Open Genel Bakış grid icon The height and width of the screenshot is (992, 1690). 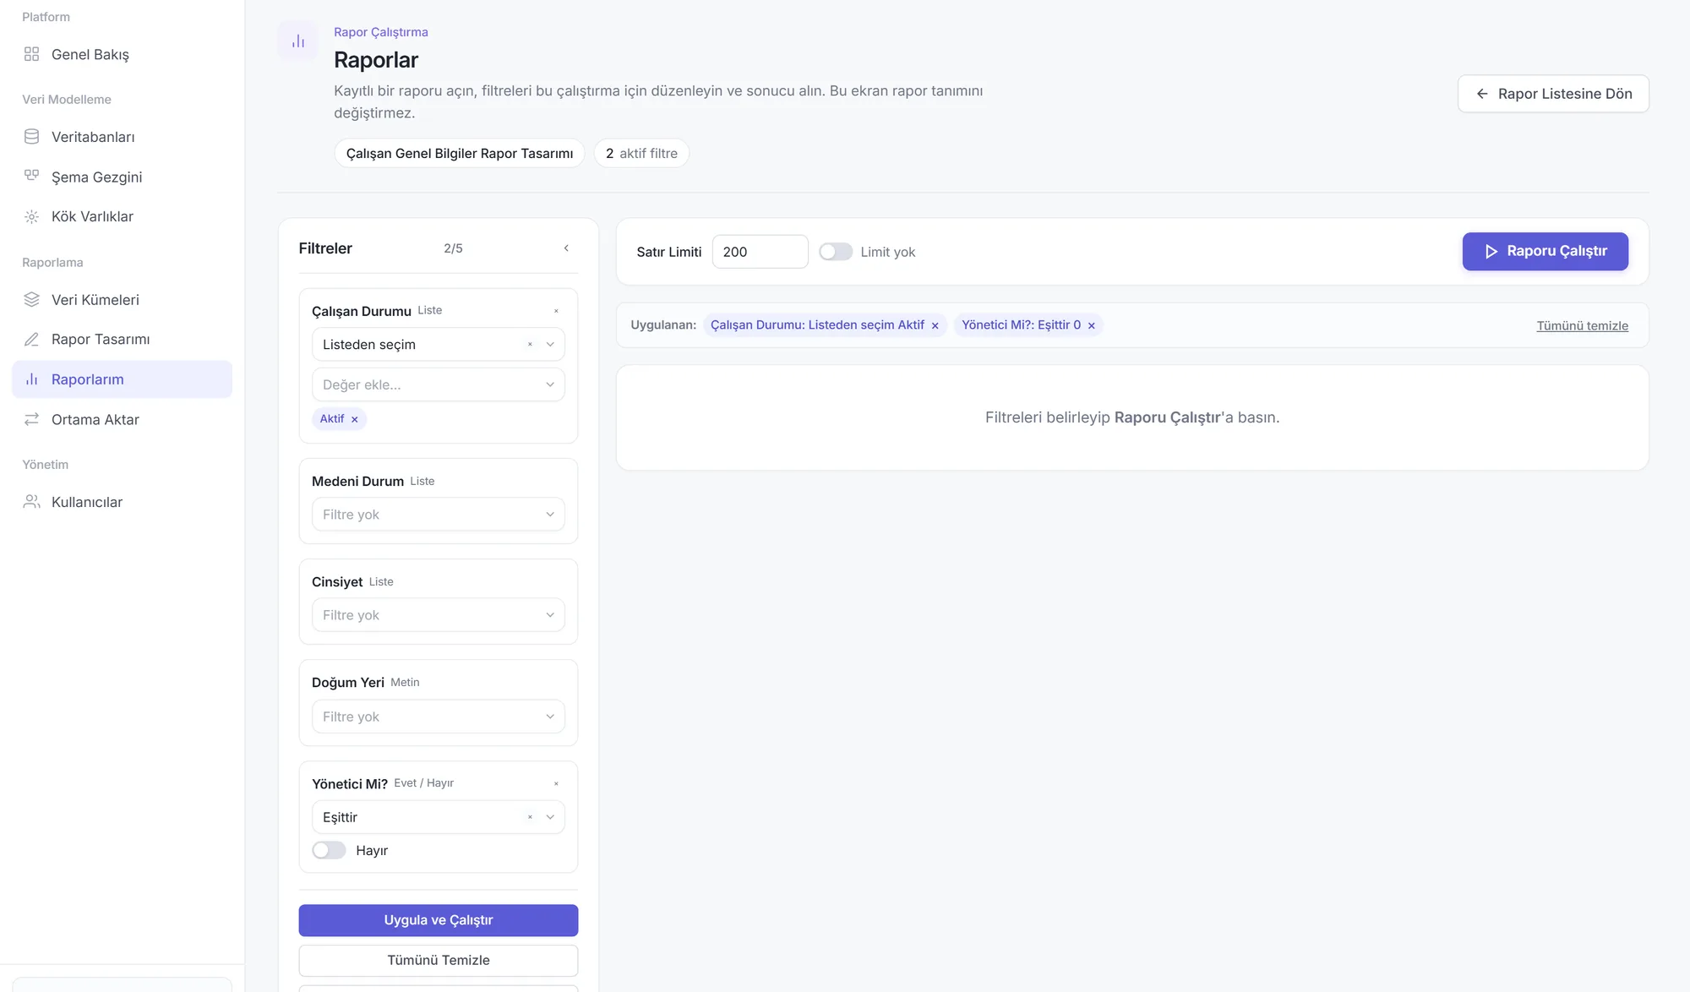click(31, 54)
